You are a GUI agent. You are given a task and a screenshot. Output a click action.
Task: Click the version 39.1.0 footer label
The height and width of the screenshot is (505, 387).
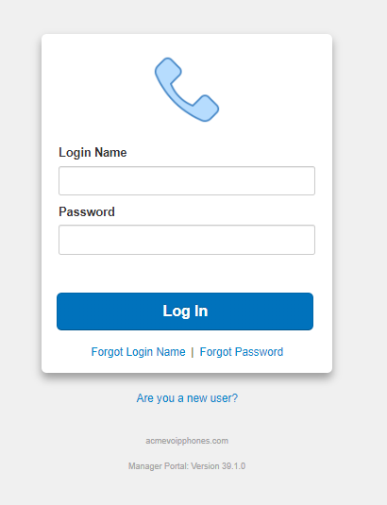coord(187,466)
